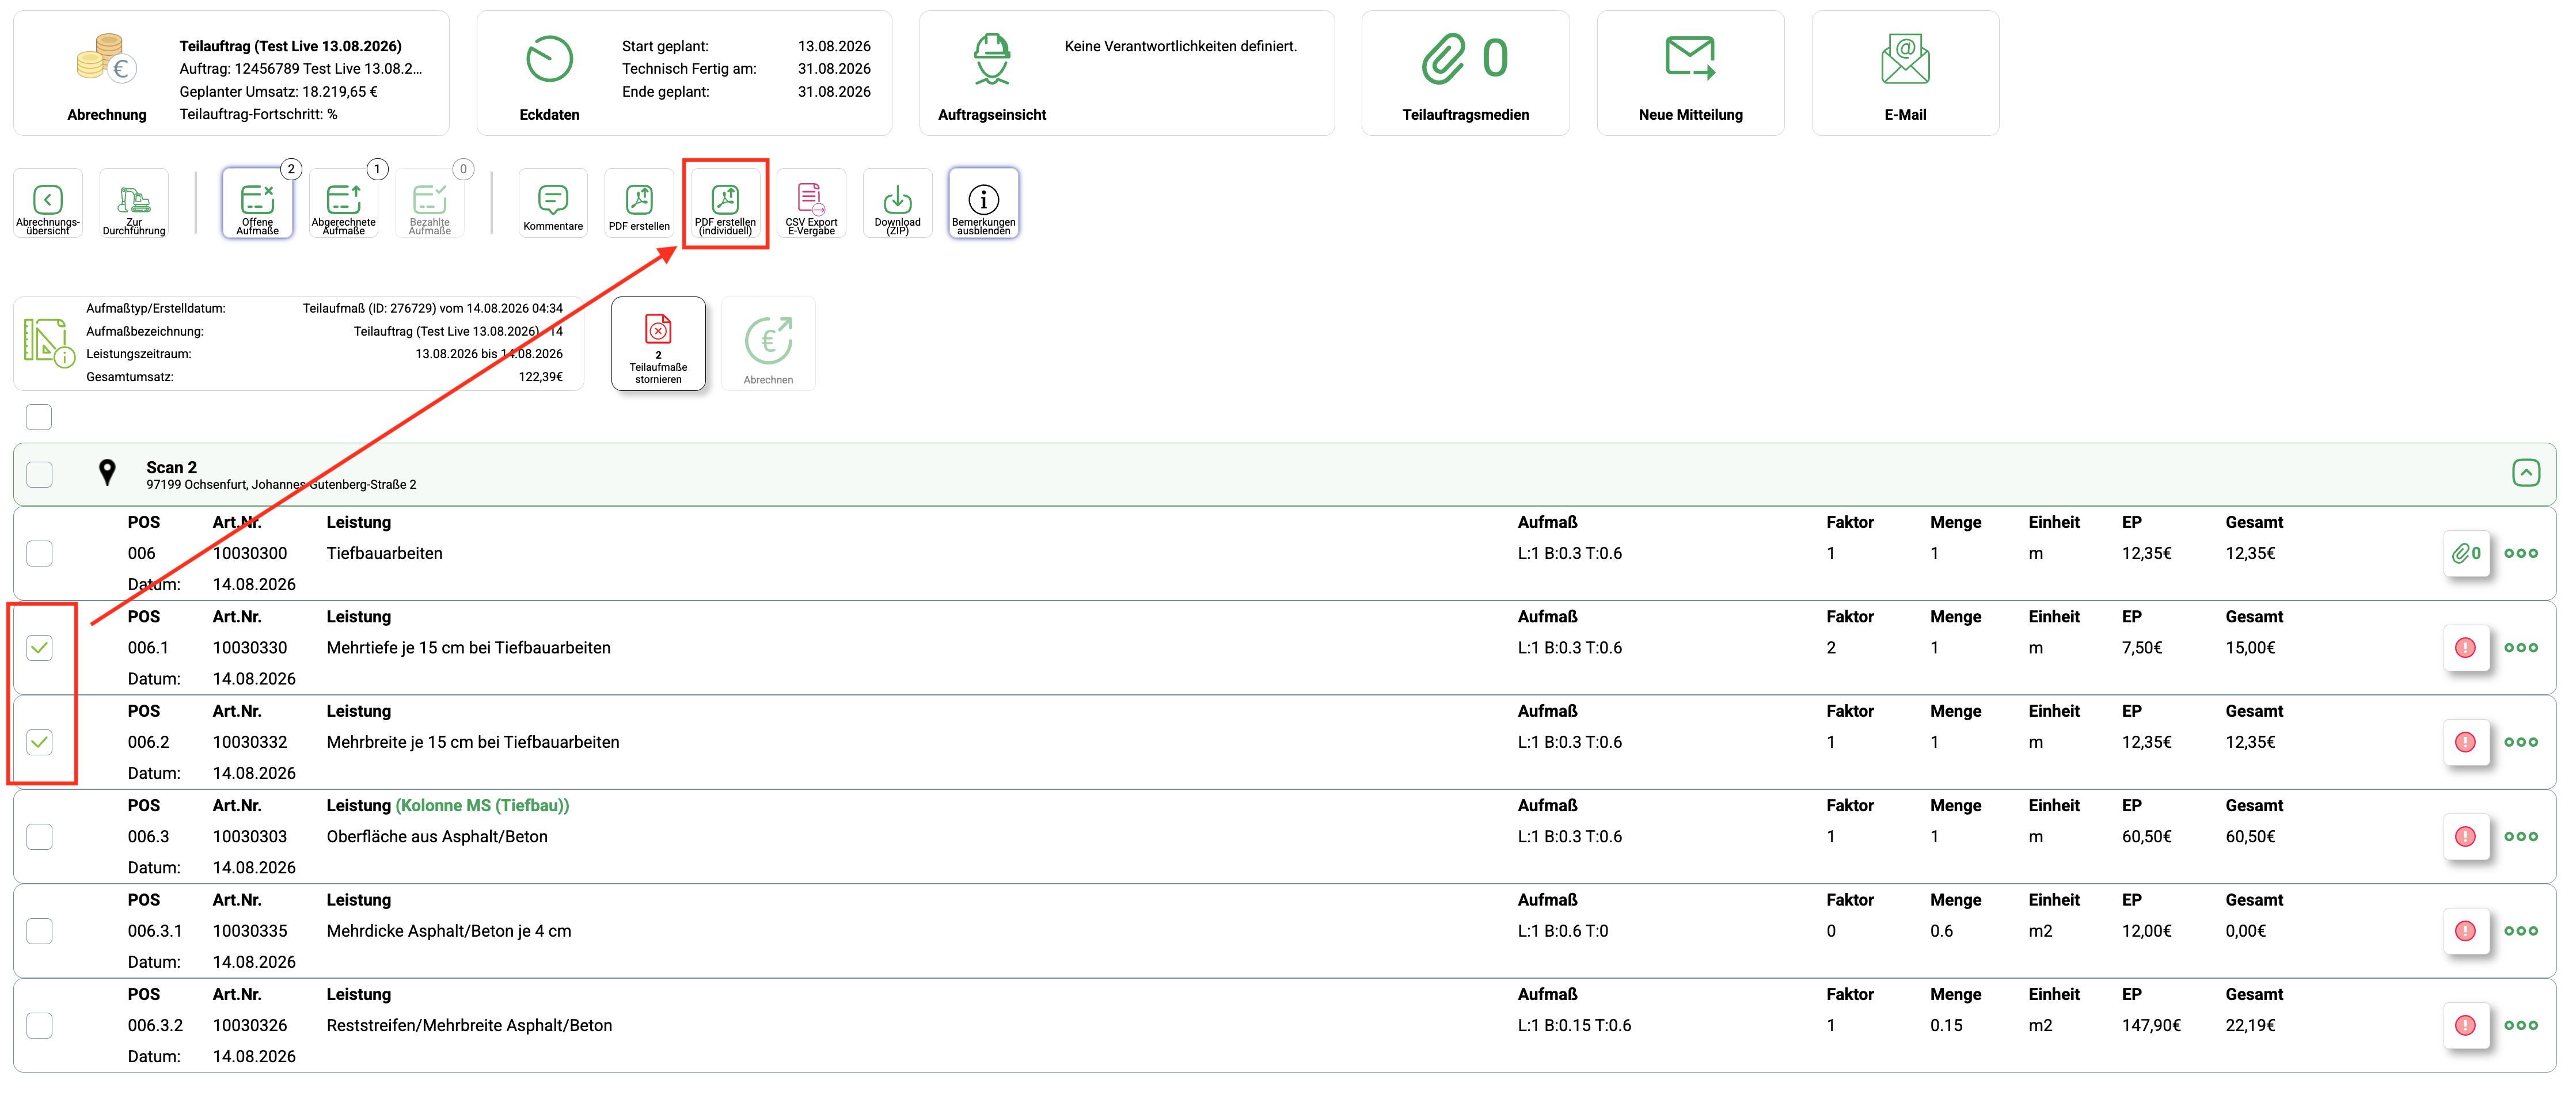Click Neue Mitteilung envelope icon
Image resolution: width=2576 pixels, height=1095 pixels.
(x=1690, y=58)
